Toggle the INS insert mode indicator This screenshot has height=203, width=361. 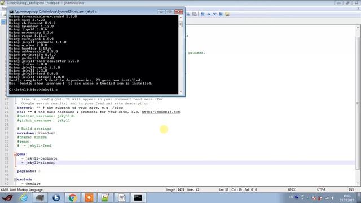coord(351,190)
